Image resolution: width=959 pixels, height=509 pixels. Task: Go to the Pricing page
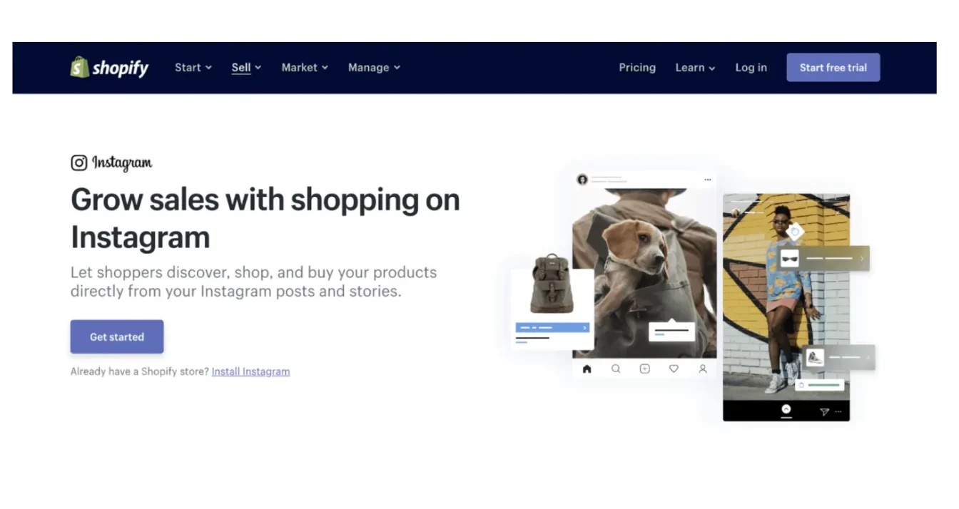(637, 68)
